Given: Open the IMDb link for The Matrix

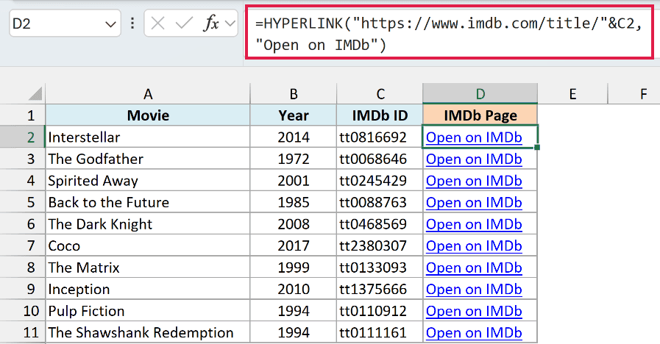Looking at the screenshot, I should (x=474, y=268).
